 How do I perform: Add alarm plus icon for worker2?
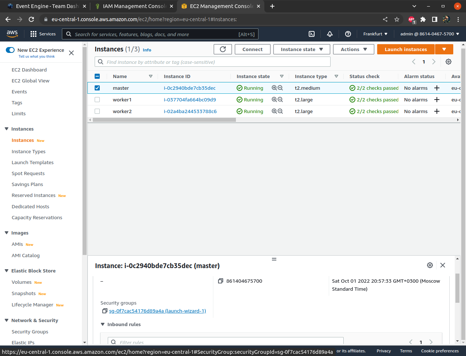point(437,111)
